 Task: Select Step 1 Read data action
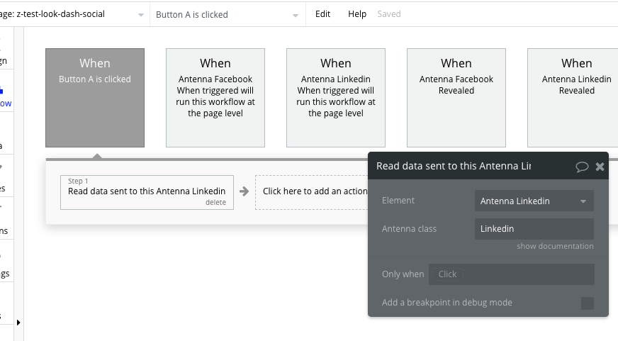146,191
